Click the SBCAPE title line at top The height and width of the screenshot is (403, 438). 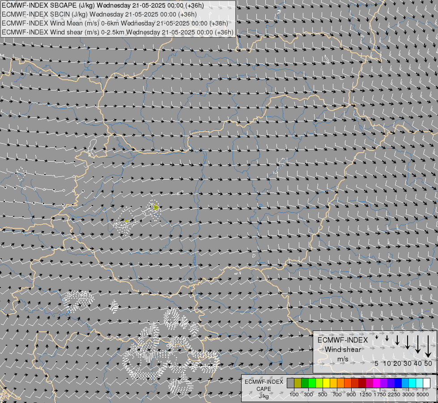[103, 5]
